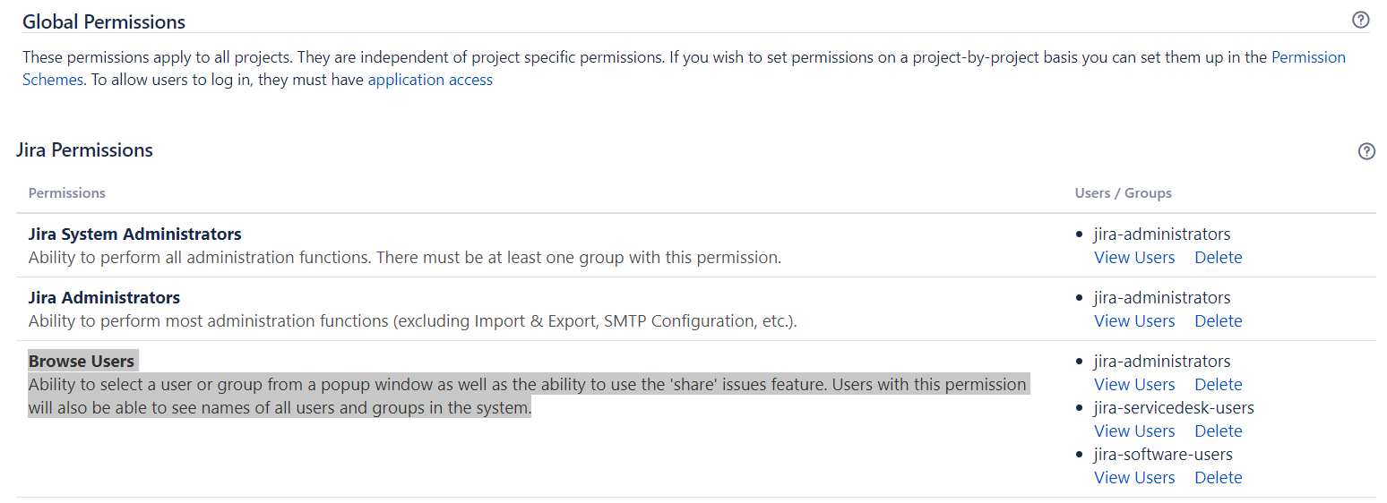View Users of jira-servicedesk-users group

[x=1134, y=431]
